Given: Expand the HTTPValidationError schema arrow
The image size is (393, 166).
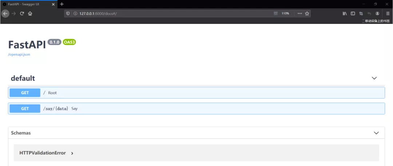Looking at the screenshot, I should coord(72,153).
